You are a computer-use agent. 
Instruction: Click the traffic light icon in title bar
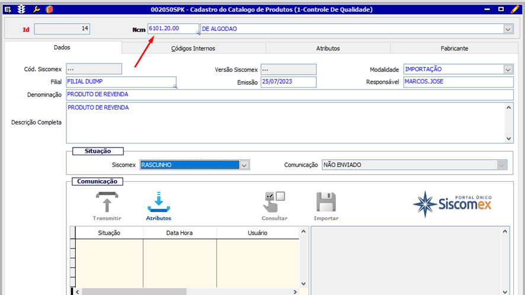click(x=21, y=9)
